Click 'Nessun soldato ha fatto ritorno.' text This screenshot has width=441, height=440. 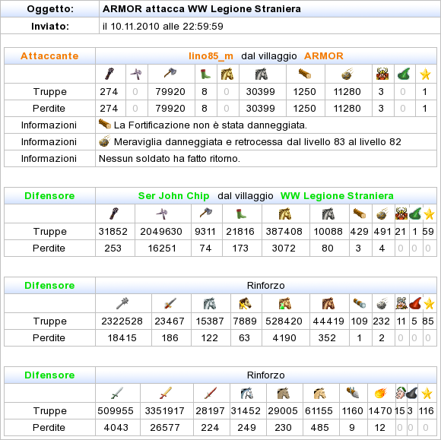click(x=170, y=159)
